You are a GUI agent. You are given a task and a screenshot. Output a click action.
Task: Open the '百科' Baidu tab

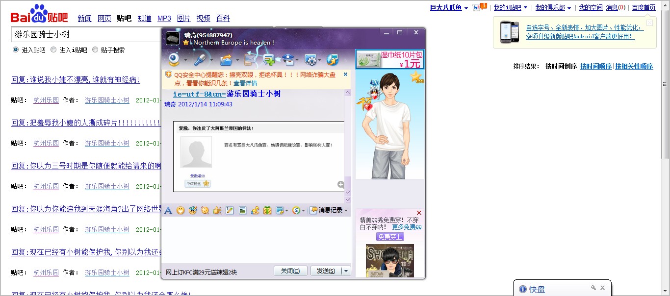[223, 18]
